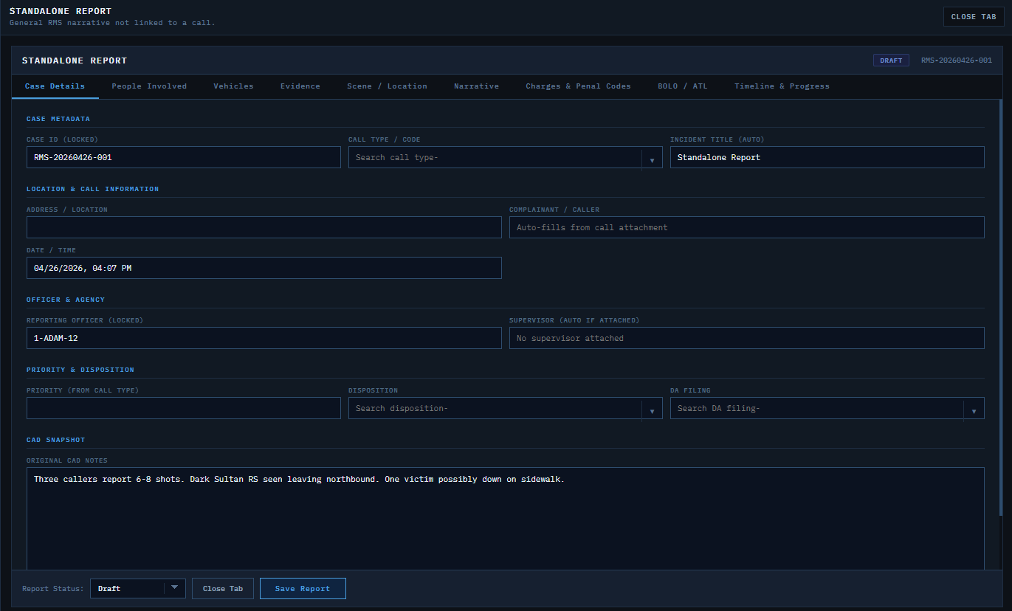Select the Scene / Location tab
The image size is (1012, 611).
(387, 86)
